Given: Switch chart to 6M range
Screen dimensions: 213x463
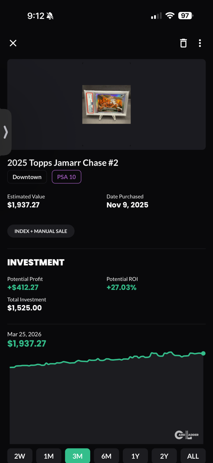Looking at the screenshot, I should click(106, 456).
